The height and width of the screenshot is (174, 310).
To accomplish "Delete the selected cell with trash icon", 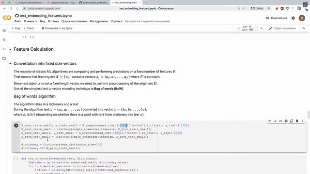I will pos(297,121).
